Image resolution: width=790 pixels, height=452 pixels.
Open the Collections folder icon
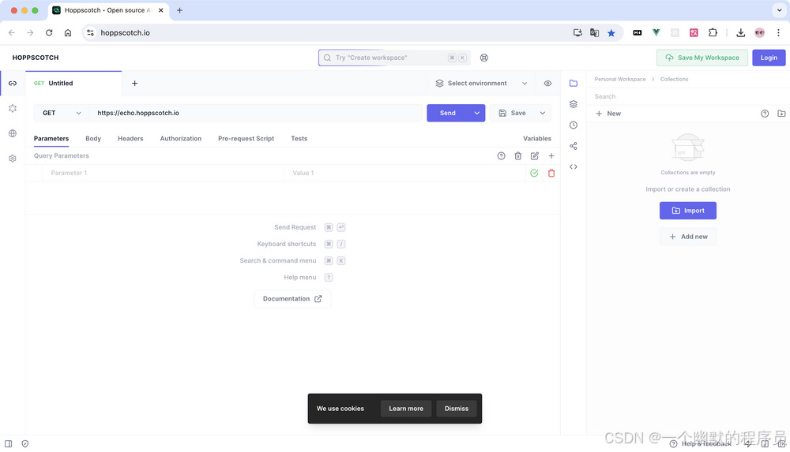point(574,83)
